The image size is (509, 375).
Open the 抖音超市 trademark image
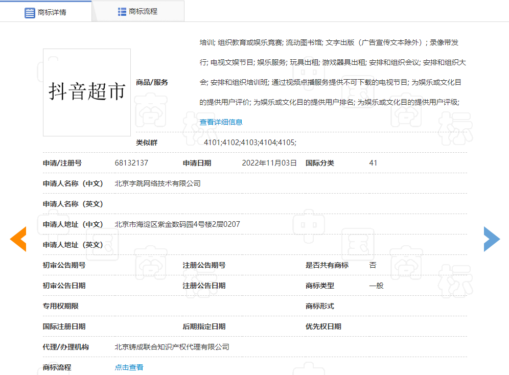point(87,92)
